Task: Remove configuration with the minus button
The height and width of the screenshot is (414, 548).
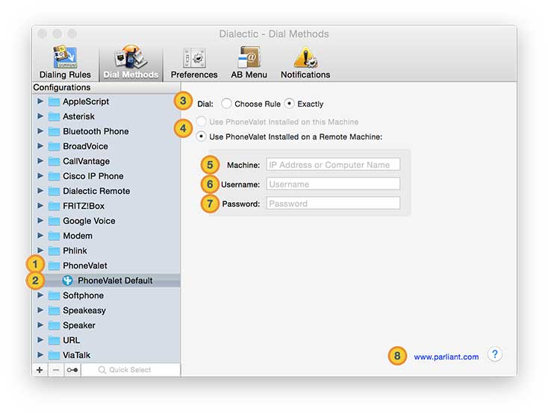Action: click(x=56, y=370)
